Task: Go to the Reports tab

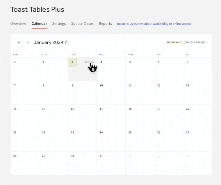Action: pos(105,24)
